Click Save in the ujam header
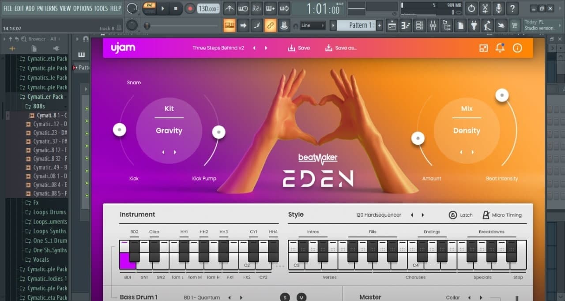The height and width of the screenshot is (301, 565). (x=299, y=48)
